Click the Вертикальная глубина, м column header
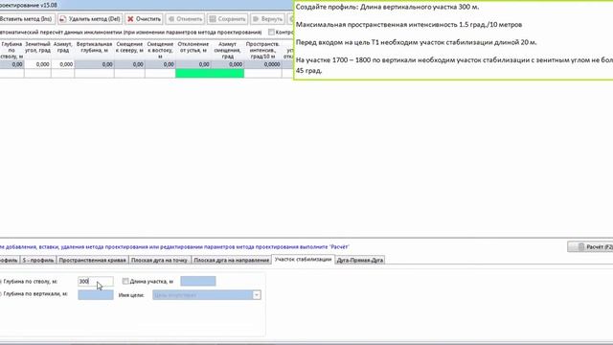613x345 pixels. [94, 50]
